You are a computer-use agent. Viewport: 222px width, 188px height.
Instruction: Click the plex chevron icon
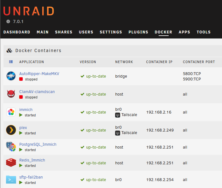point(11,130)
